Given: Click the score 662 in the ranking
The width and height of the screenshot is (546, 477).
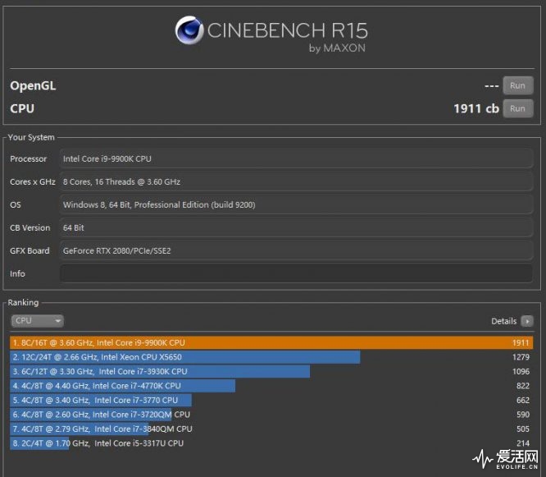Looking at the screenshot, I should point(523,400).
